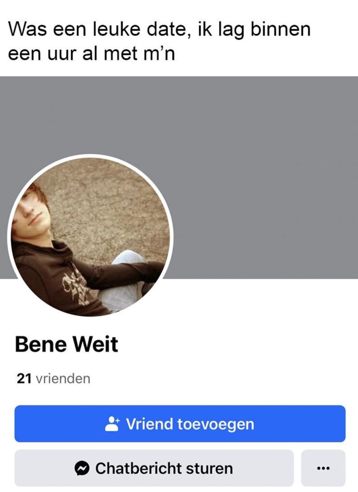Click the word 'Weit' in profile name
The width and height of the screenshot is (358, 492).
coord(95,344)
